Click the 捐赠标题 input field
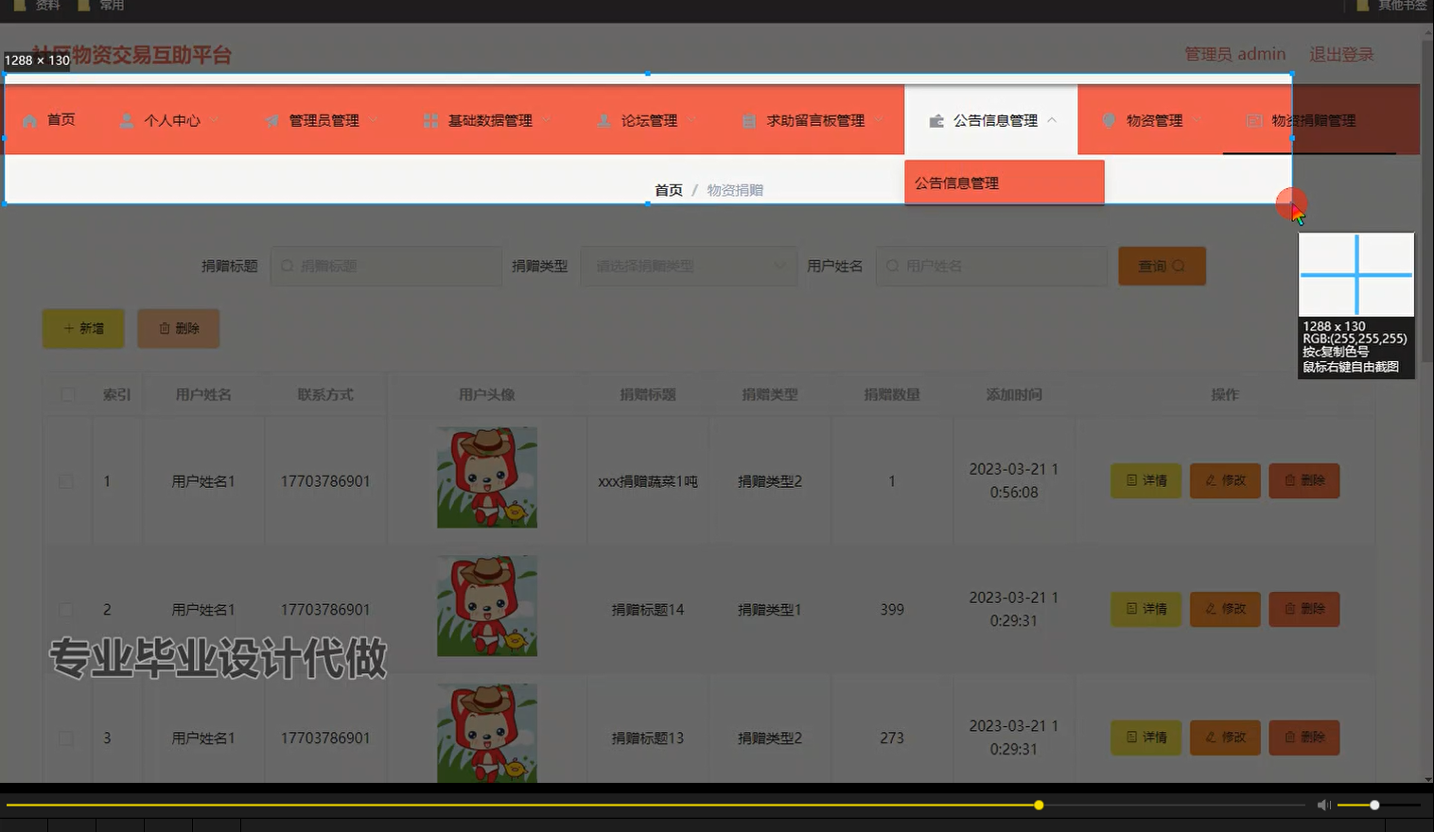Screen dimensions: 1434x832 386,267
